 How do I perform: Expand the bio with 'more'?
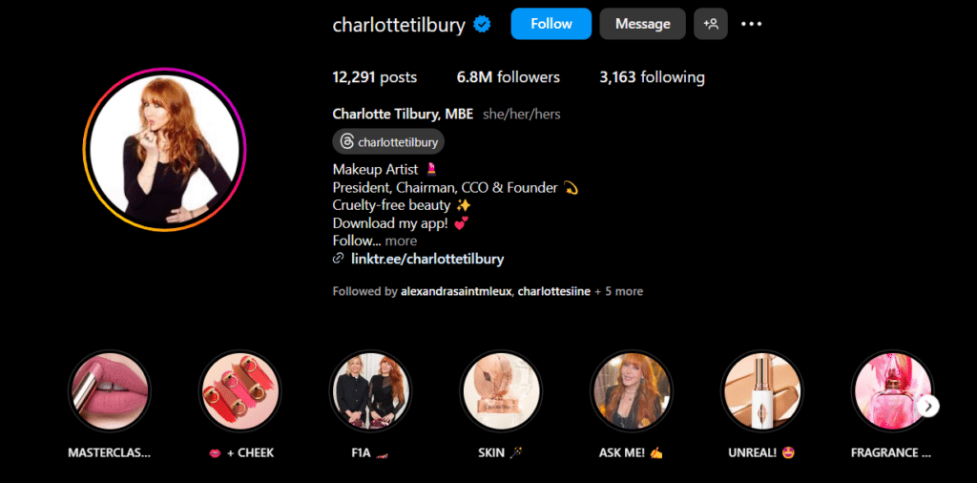pos(401,241)
